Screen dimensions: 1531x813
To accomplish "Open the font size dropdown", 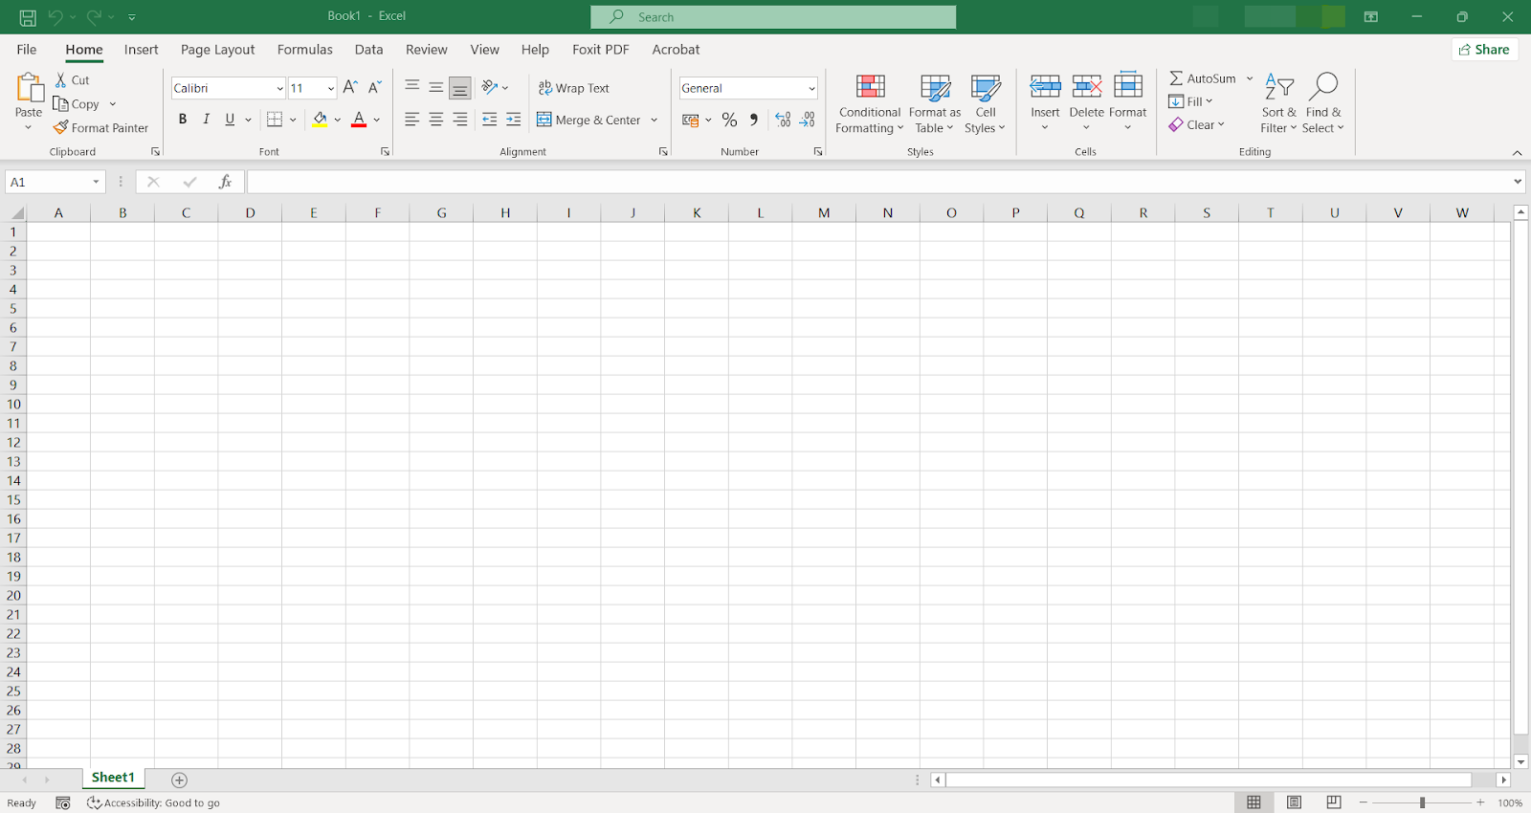I will (x=331, y=88).
